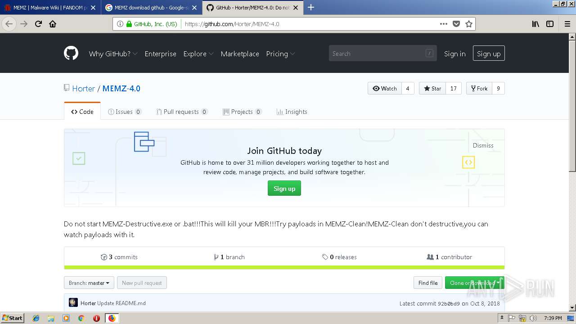Open Chrome from the taskbar

(x=81, y=318)
